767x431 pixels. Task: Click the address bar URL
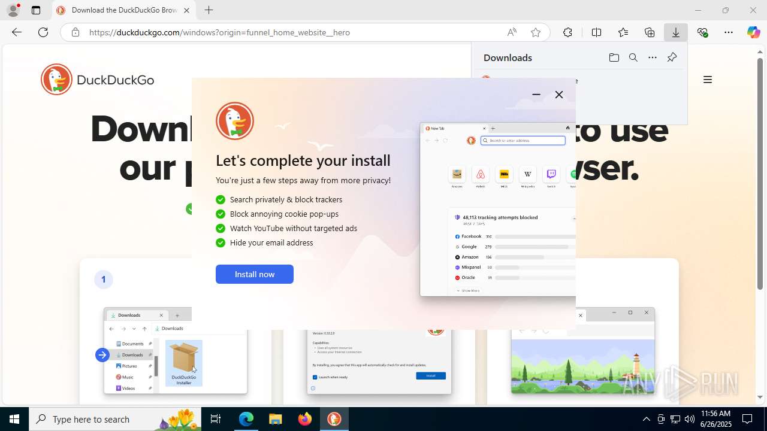(x=219, y=32)
